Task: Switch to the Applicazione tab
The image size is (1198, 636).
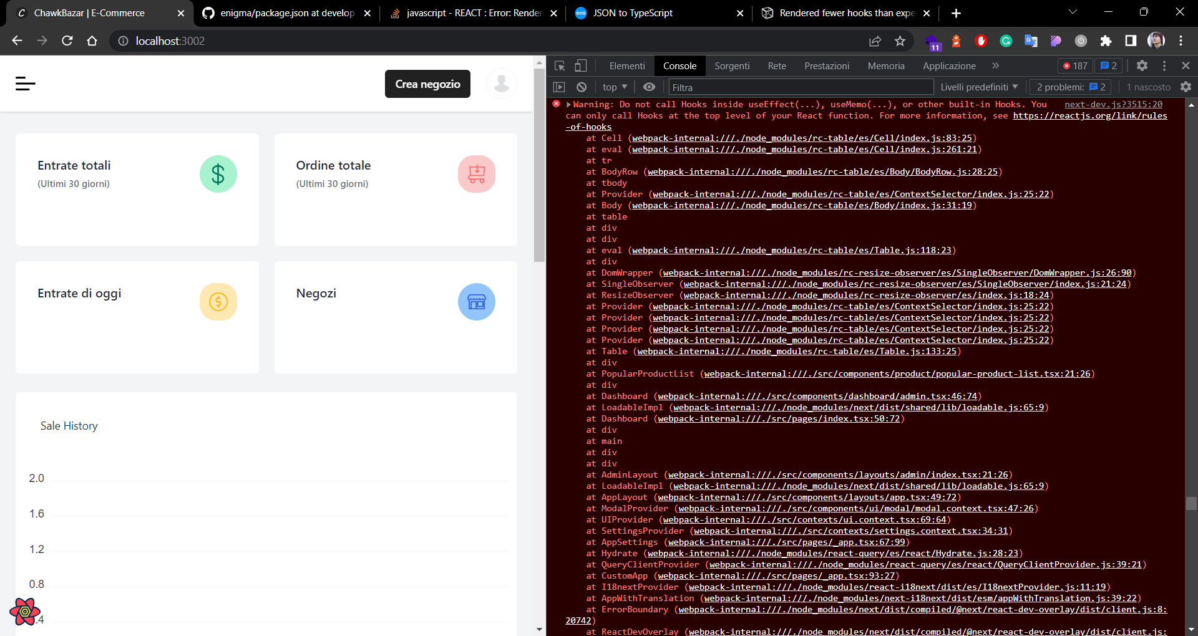Action: click(949, 66)
